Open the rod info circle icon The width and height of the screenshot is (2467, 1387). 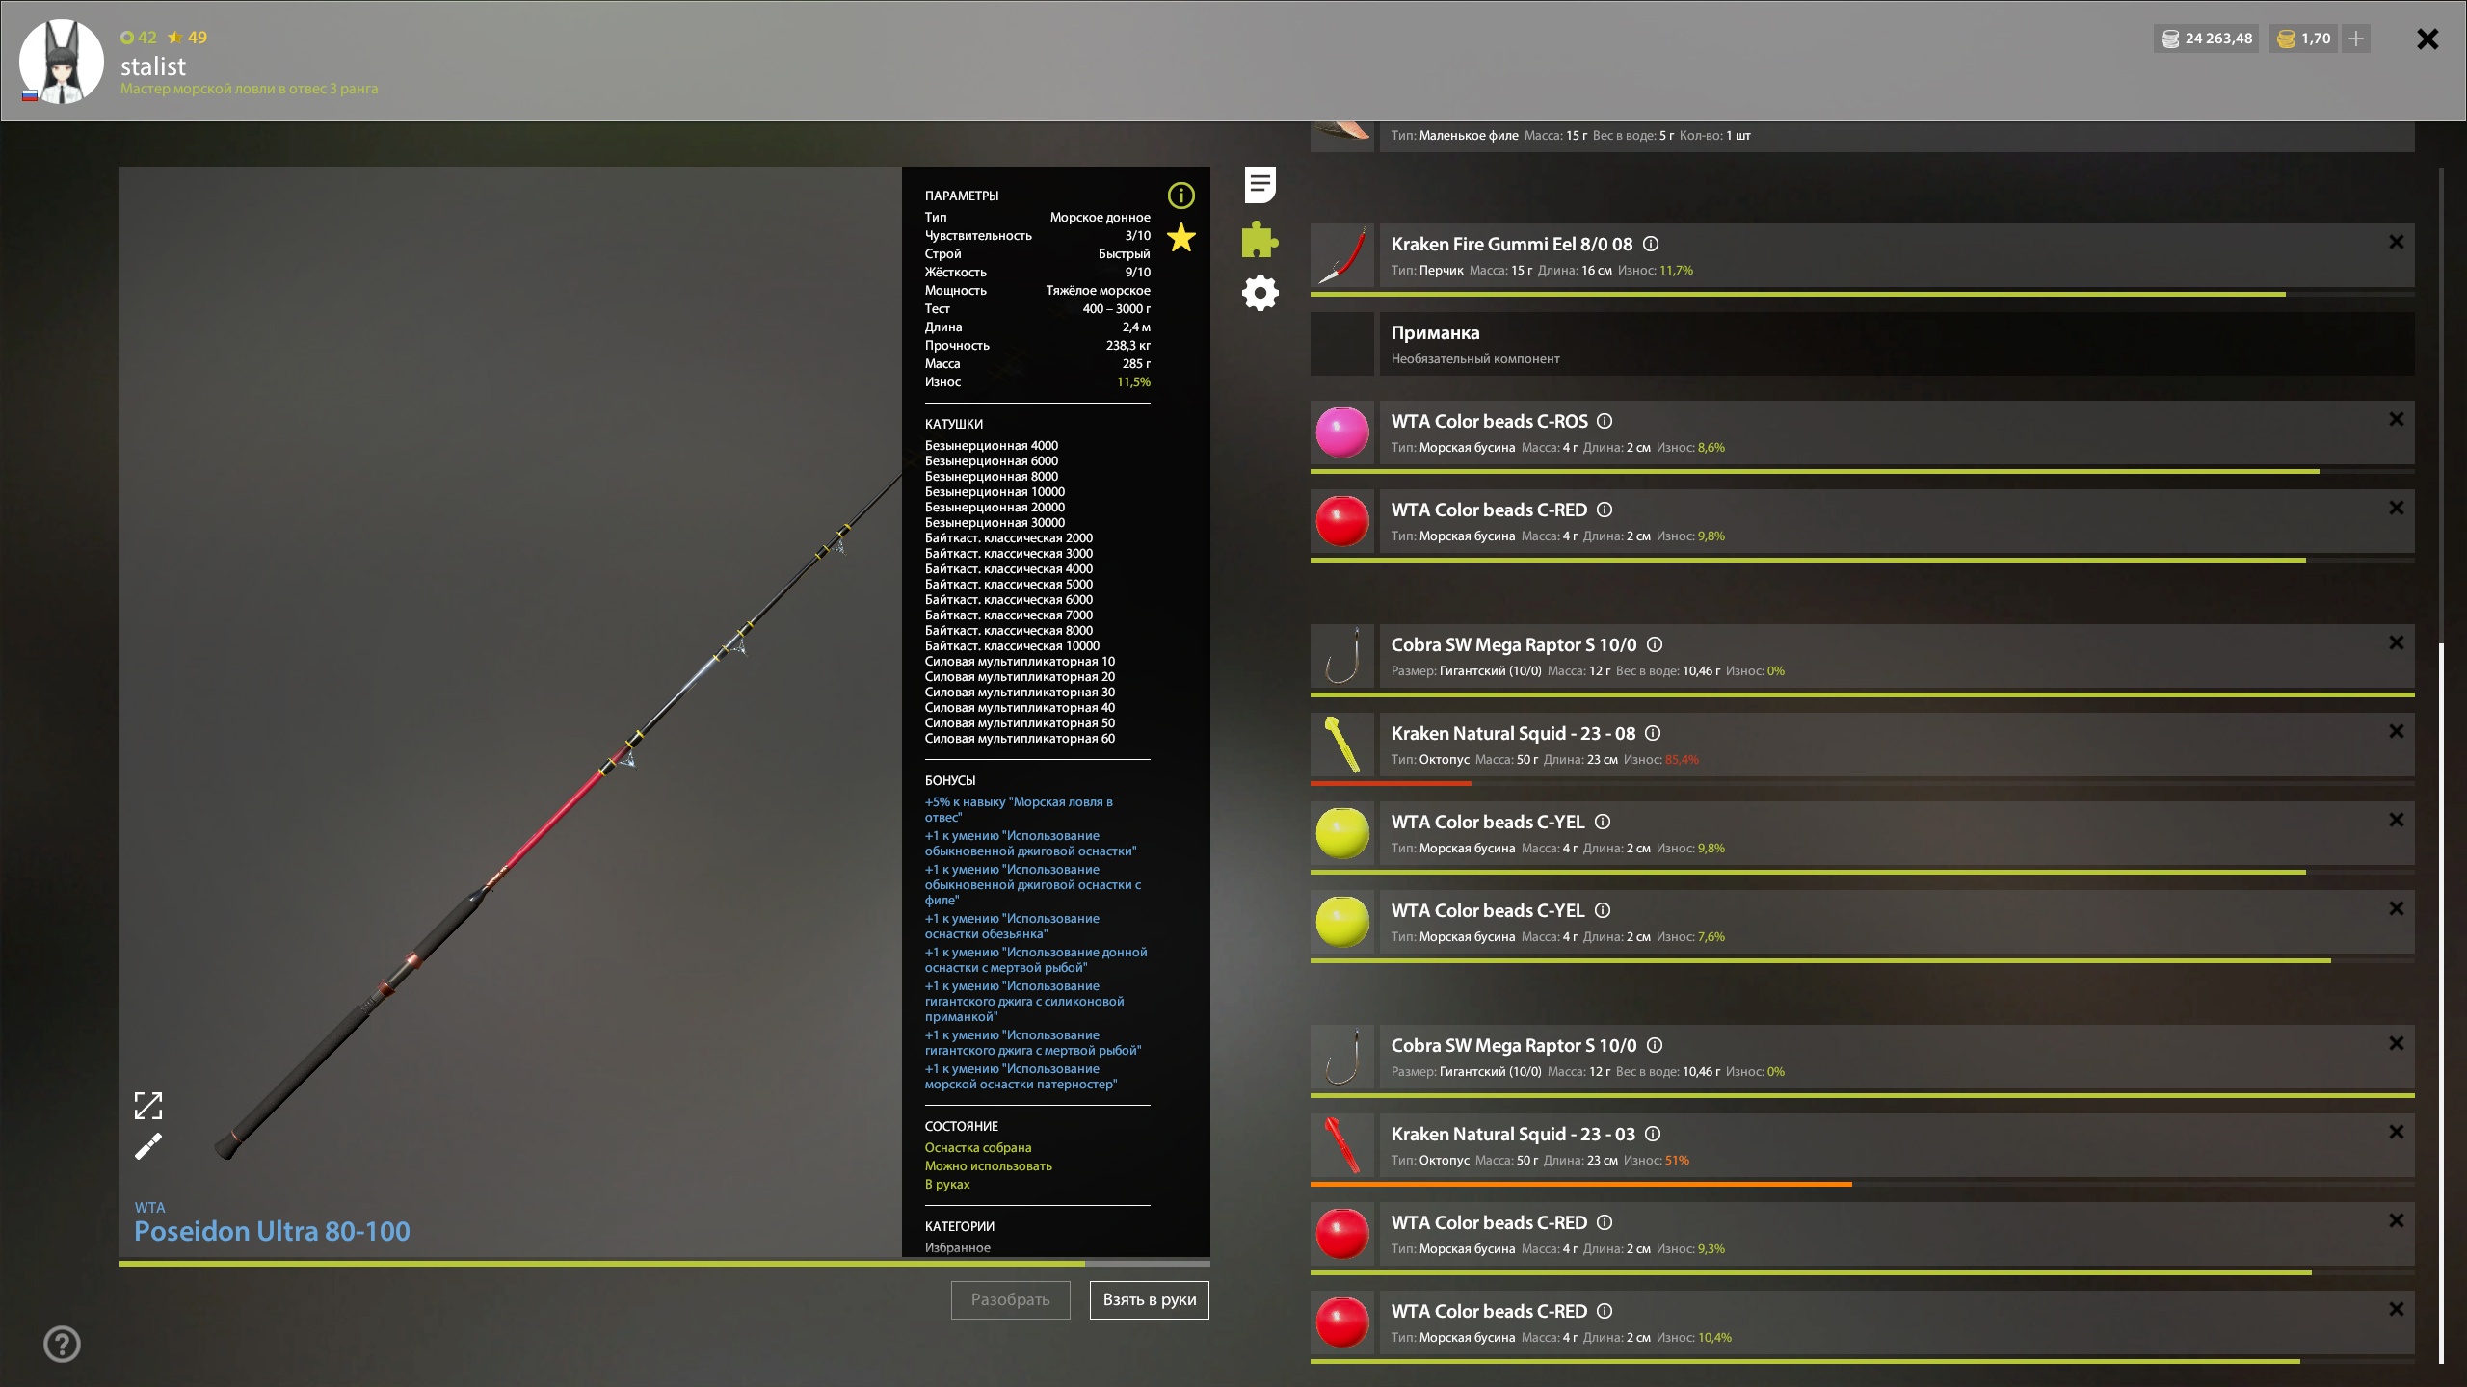pyautogui.click(x=1180, y=196)
